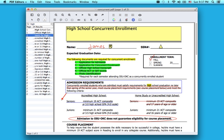Open the blue info inspector
224x140 pixels.
pos(133,20)
